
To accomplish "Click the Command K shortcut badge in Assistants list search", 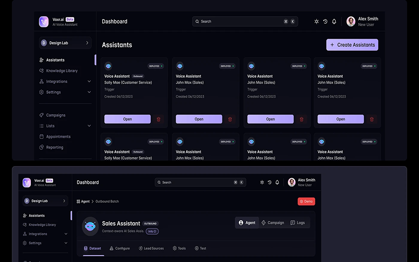I will (289, 21).
